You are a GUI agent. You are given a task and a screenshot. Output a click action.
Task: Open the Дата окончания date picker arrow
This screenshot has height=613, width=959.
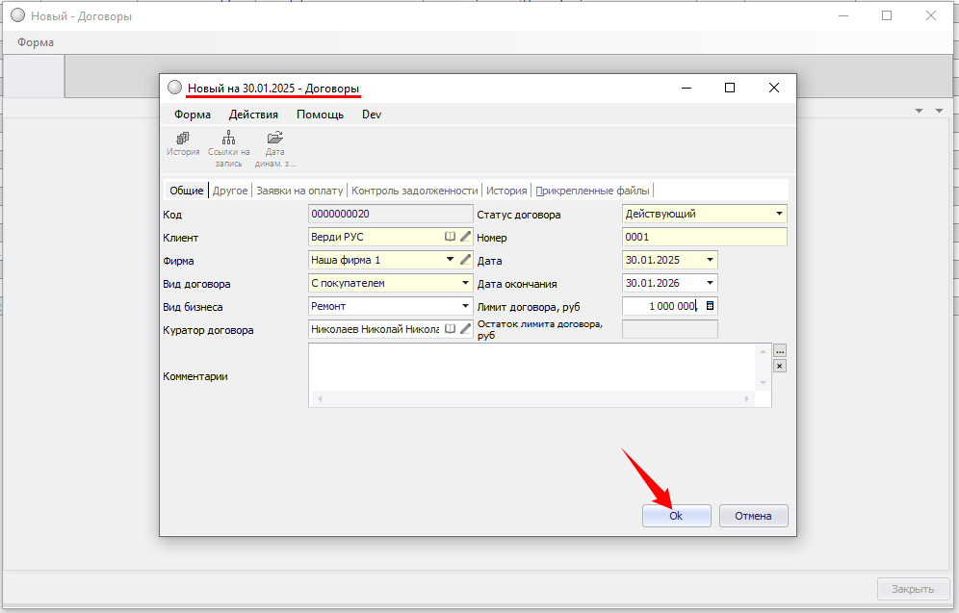point(710,283)
